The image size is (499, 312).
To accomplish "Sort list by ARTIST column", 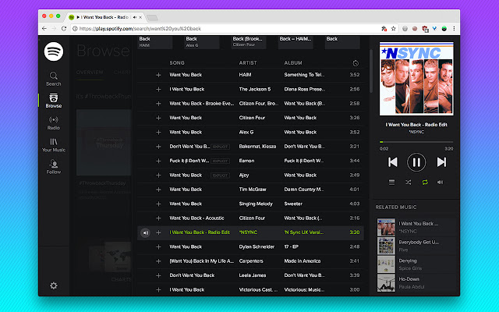I will tap(248, 63).
